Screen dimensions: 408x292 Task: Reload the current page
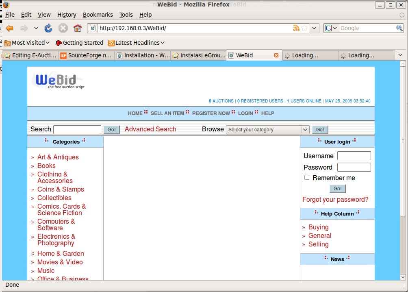click(48, 28)
